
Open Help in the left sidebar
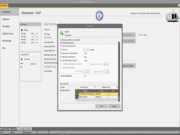(x=4, y=48)
